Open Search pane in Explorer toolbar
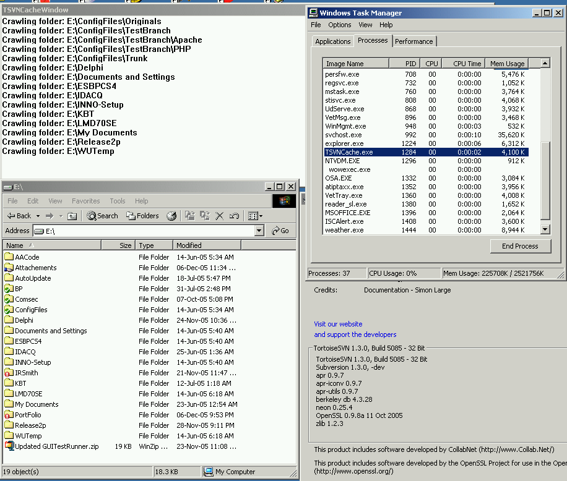 [x=102, y=216]
